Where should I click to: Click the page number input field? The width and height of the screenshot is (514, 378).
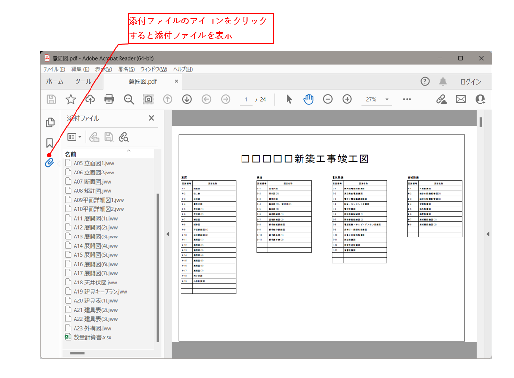[x=246, y=100]
